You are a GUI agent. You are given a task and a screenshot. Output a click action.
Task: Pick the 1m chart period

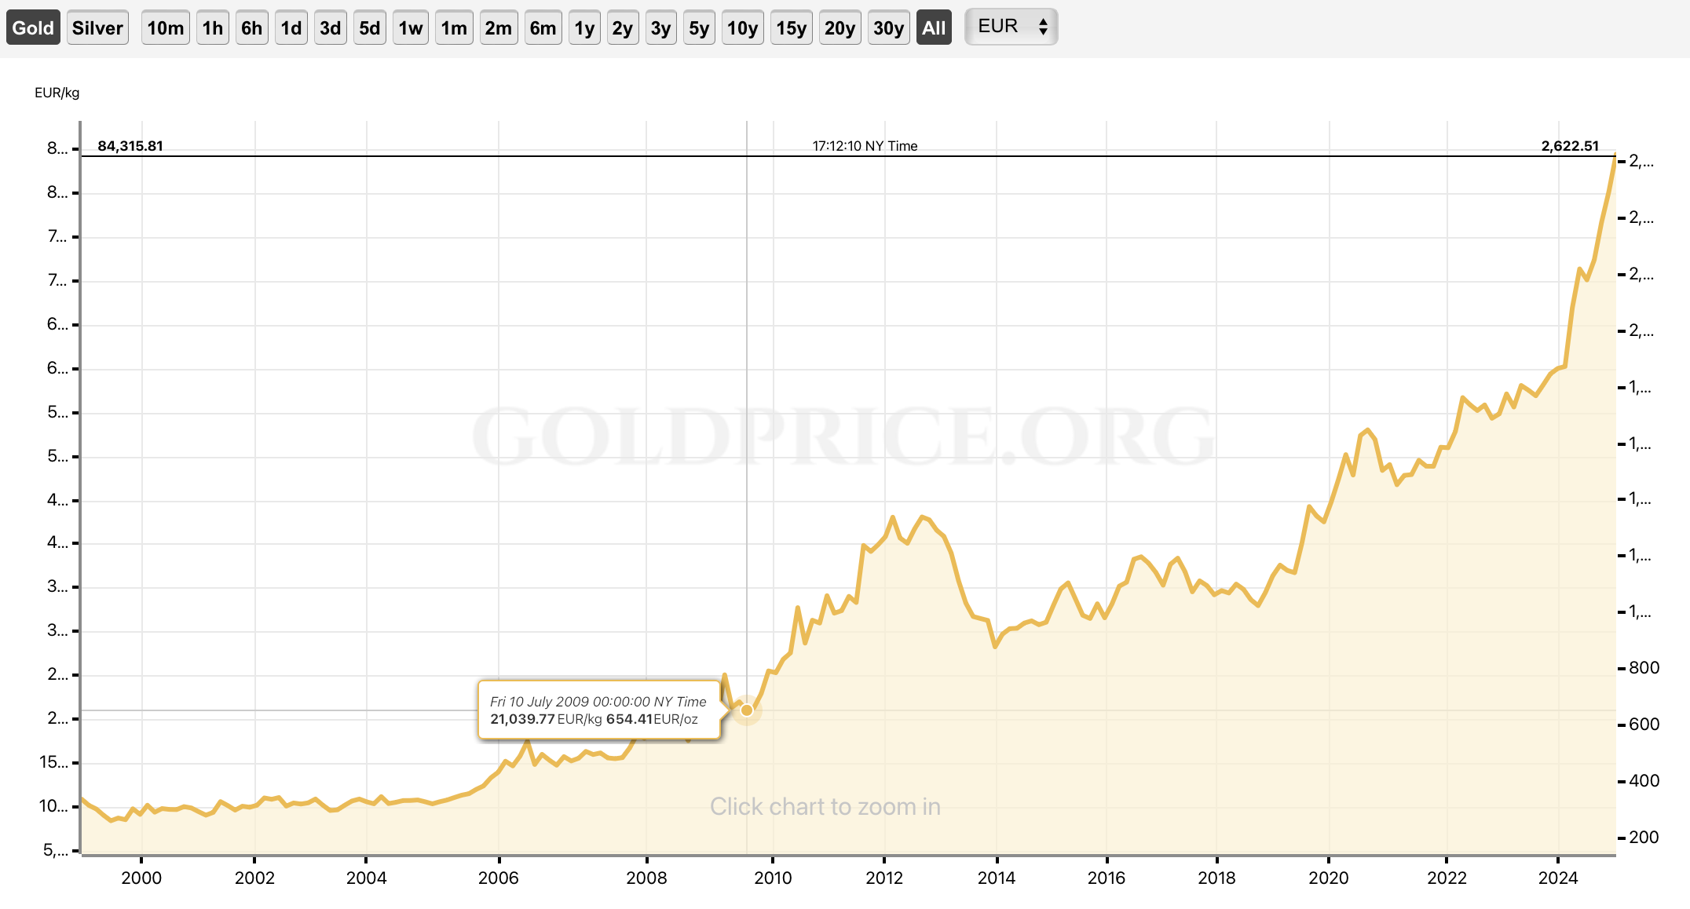click(x=454, y=28)
